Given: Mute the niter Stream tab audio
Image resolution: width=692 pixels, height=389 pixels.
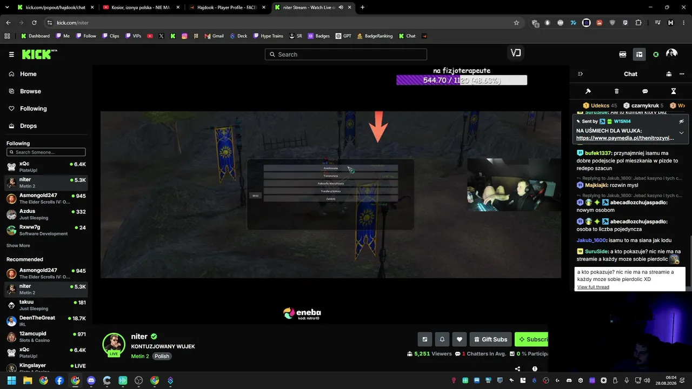Looking at the screenshot, I should [341, 8].
